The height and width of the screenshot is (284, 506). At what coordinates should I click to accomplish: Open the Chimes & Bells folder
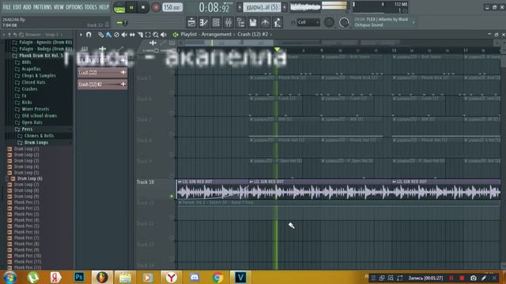pyautogui.click(x=36, y=136)
